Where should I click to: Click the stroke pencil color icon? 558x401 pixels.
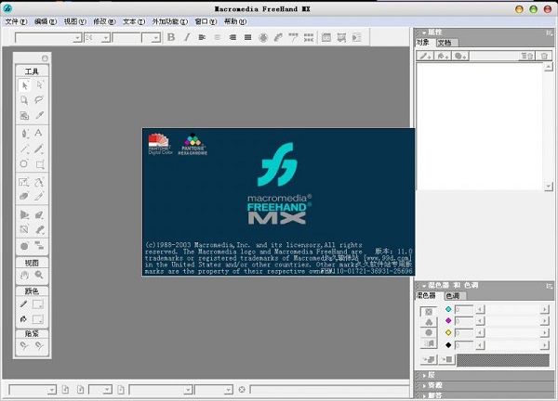click(23, 304)
